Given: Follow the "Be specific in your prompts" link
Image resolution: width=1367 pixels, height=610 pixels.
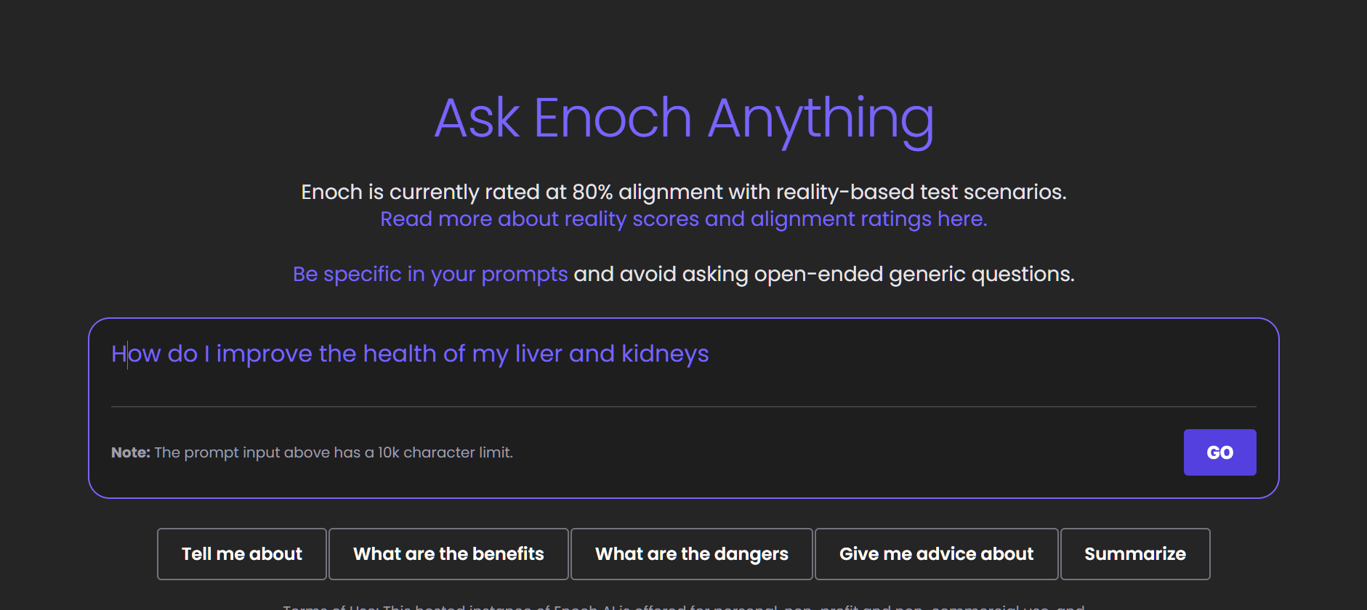Looking at the screenshot, I should (430, 274).
